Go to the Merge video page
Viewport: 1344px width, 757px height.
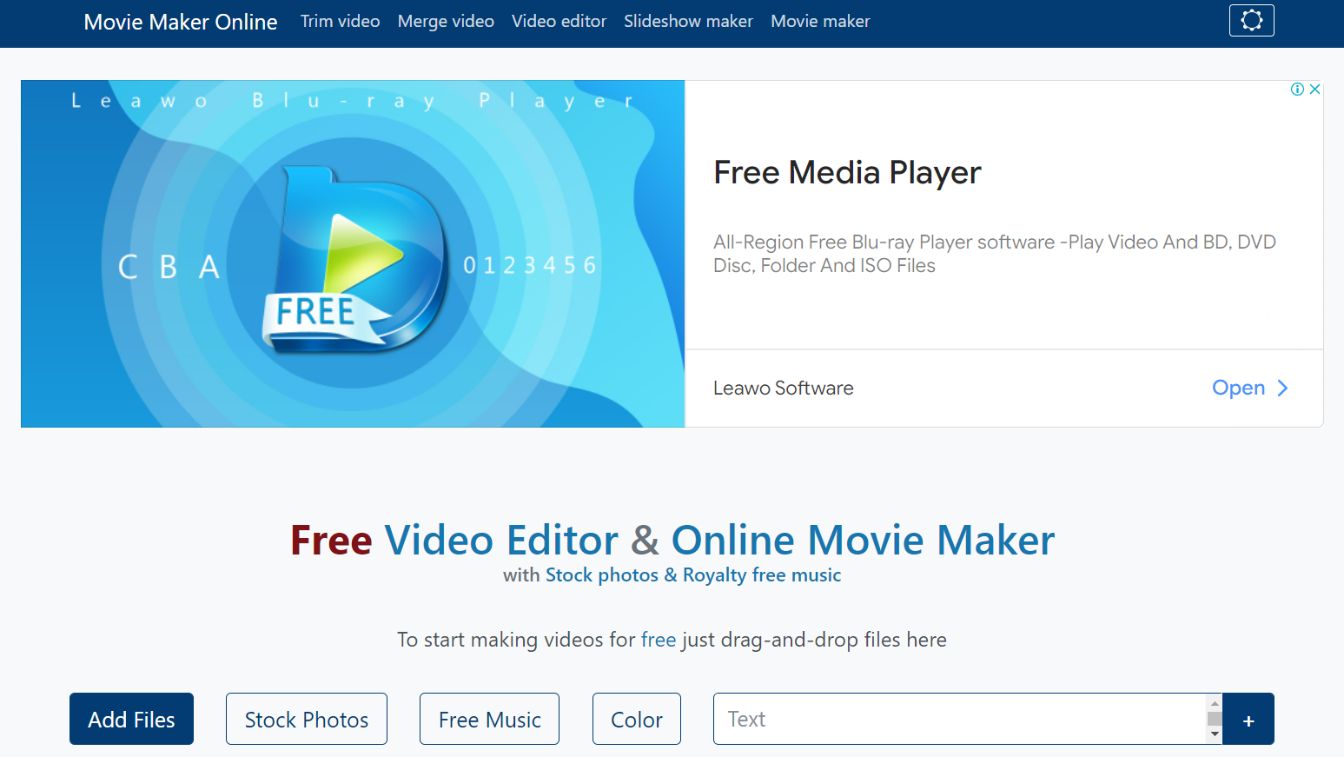pyautogui.click(x=446, y=22)
